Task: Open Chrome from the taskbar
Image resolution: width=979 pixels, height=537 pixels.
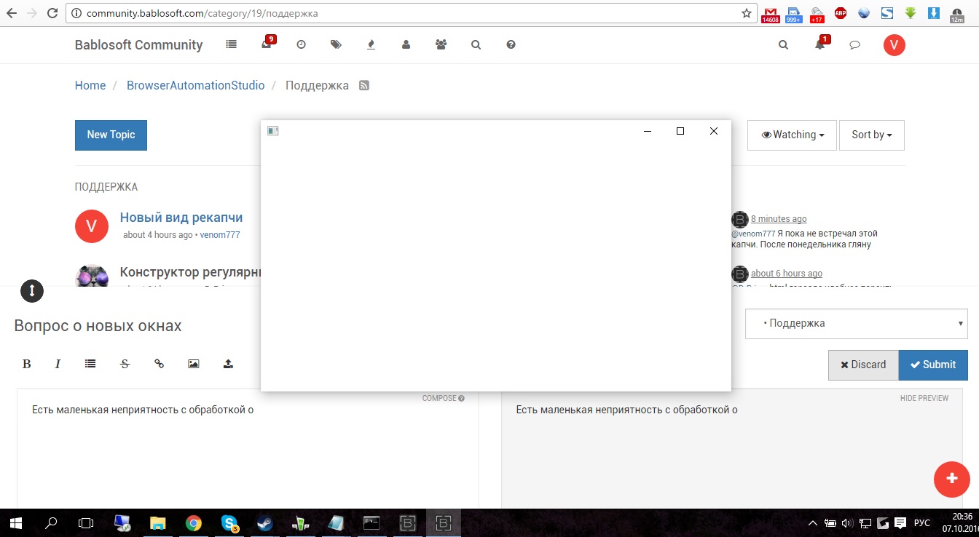Action: point(193,522)
